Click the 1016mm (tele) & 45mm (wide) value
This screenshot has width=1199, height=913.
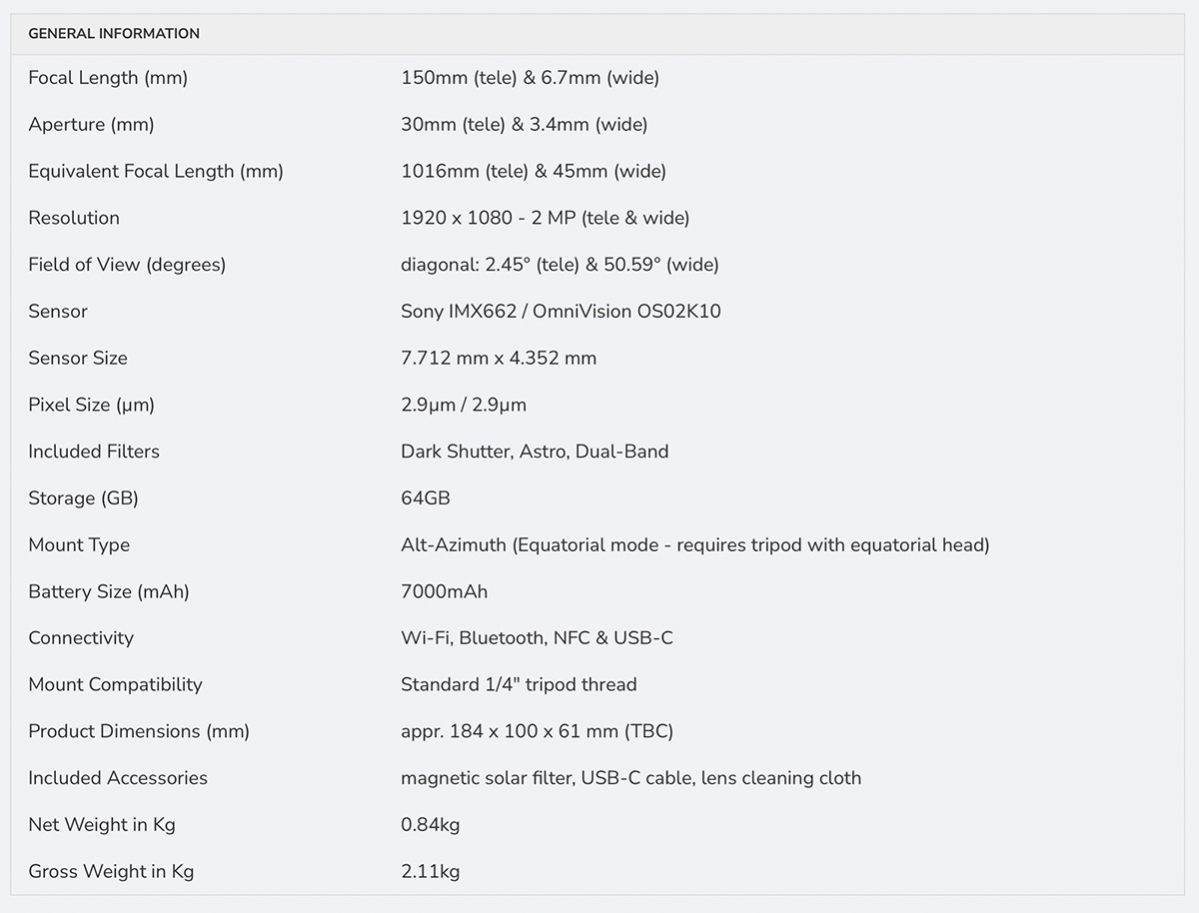point(534,172)
